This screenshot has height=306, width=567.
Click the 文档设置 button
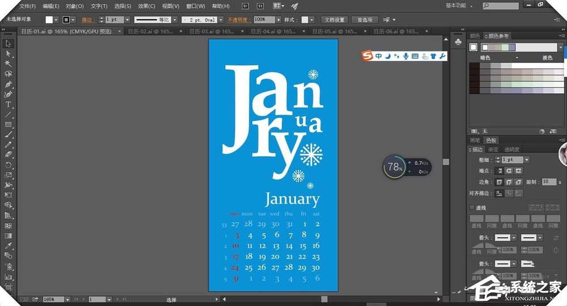(334, 20)
